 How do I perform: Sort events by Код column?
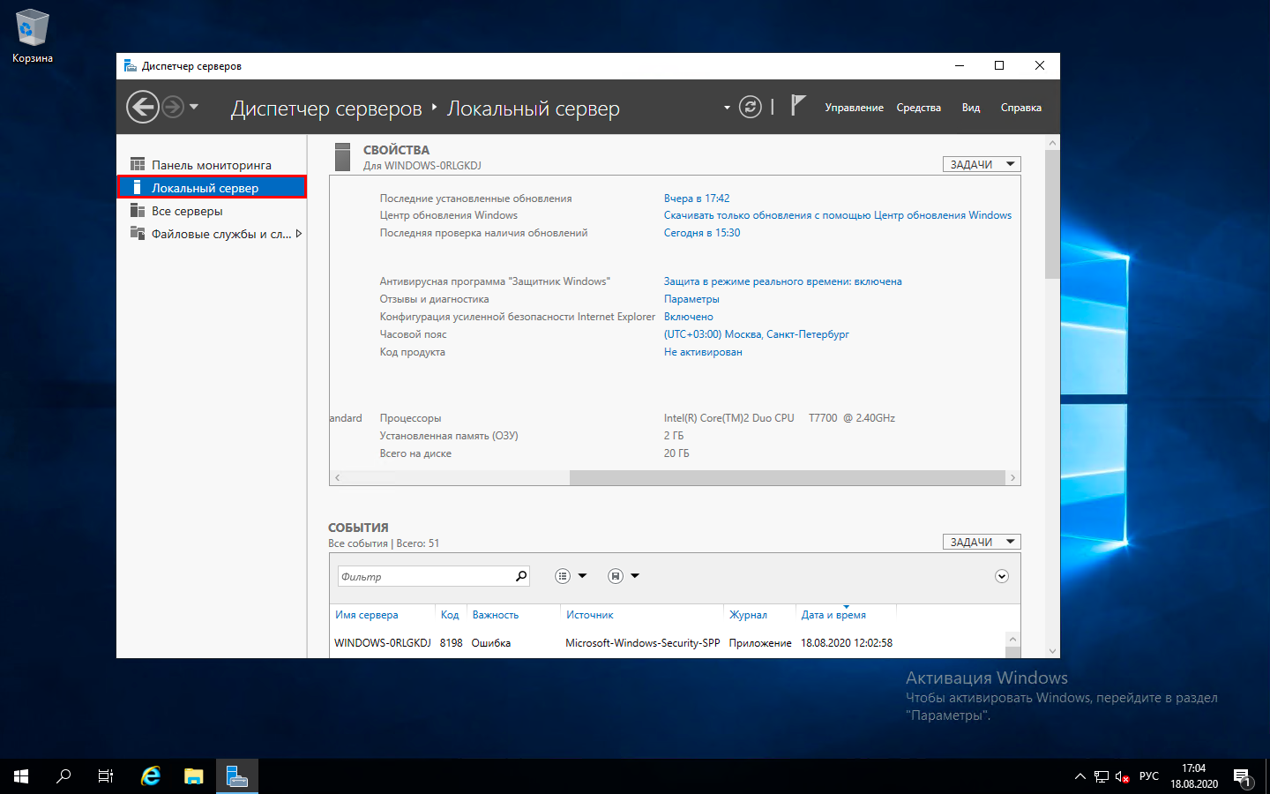[x=450, y=615]
